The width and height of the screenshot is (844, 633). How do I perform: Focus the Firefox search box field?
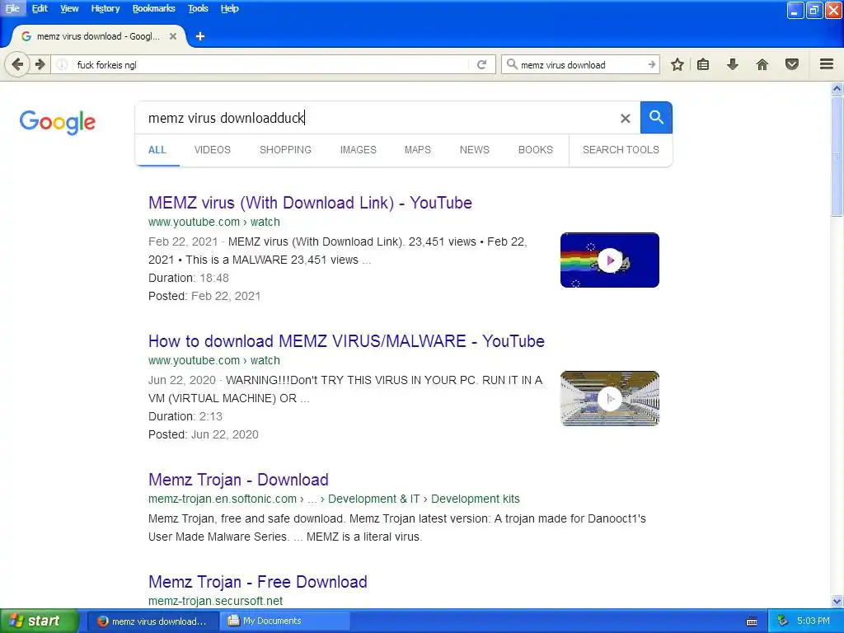(581, 64)
